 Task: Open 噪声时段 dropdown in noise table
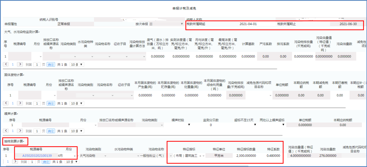[189, 125]
